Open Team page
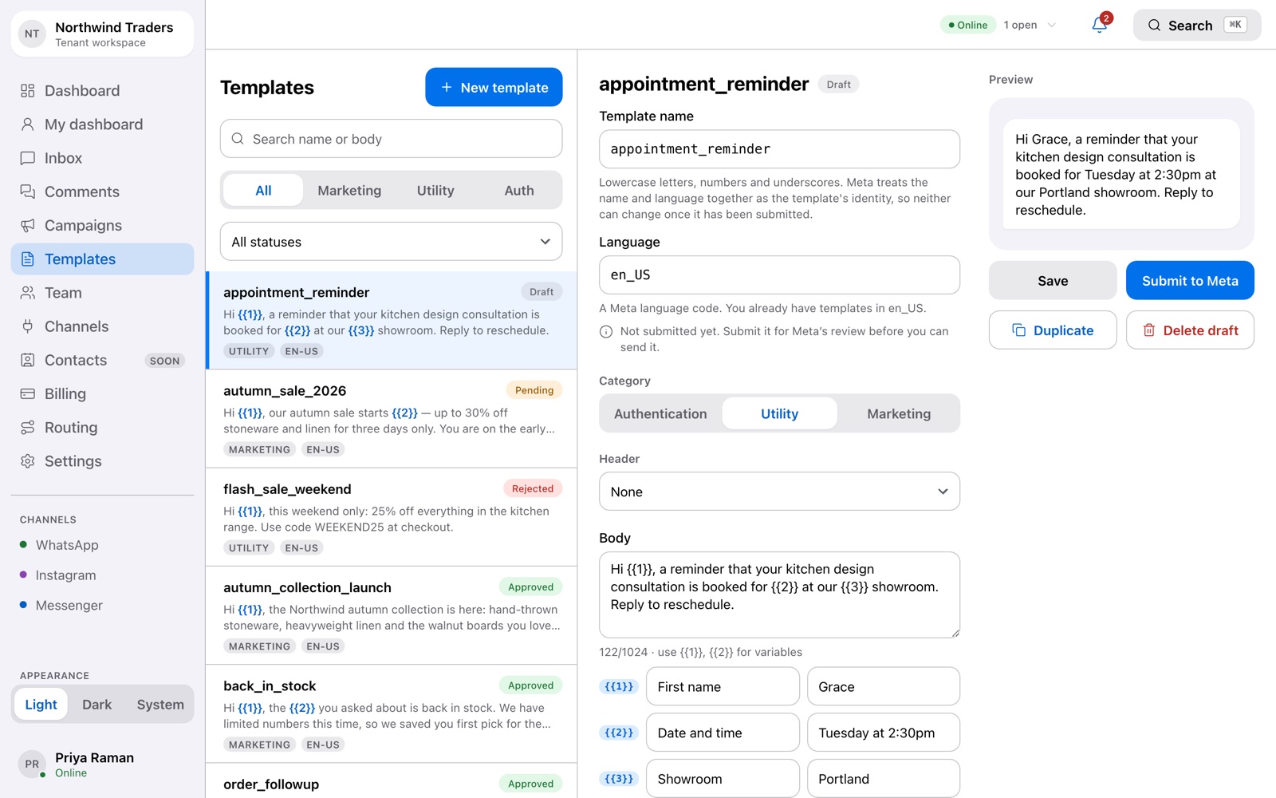 [102, 293]
